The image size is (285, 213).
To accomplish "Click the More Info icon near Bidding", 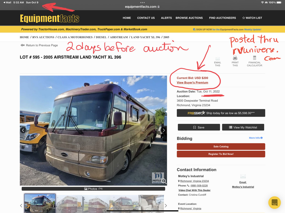I will (x=261, y=138).
